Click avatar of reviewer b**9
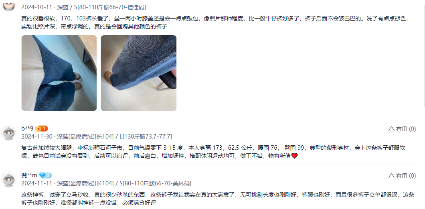 [9, 133]
